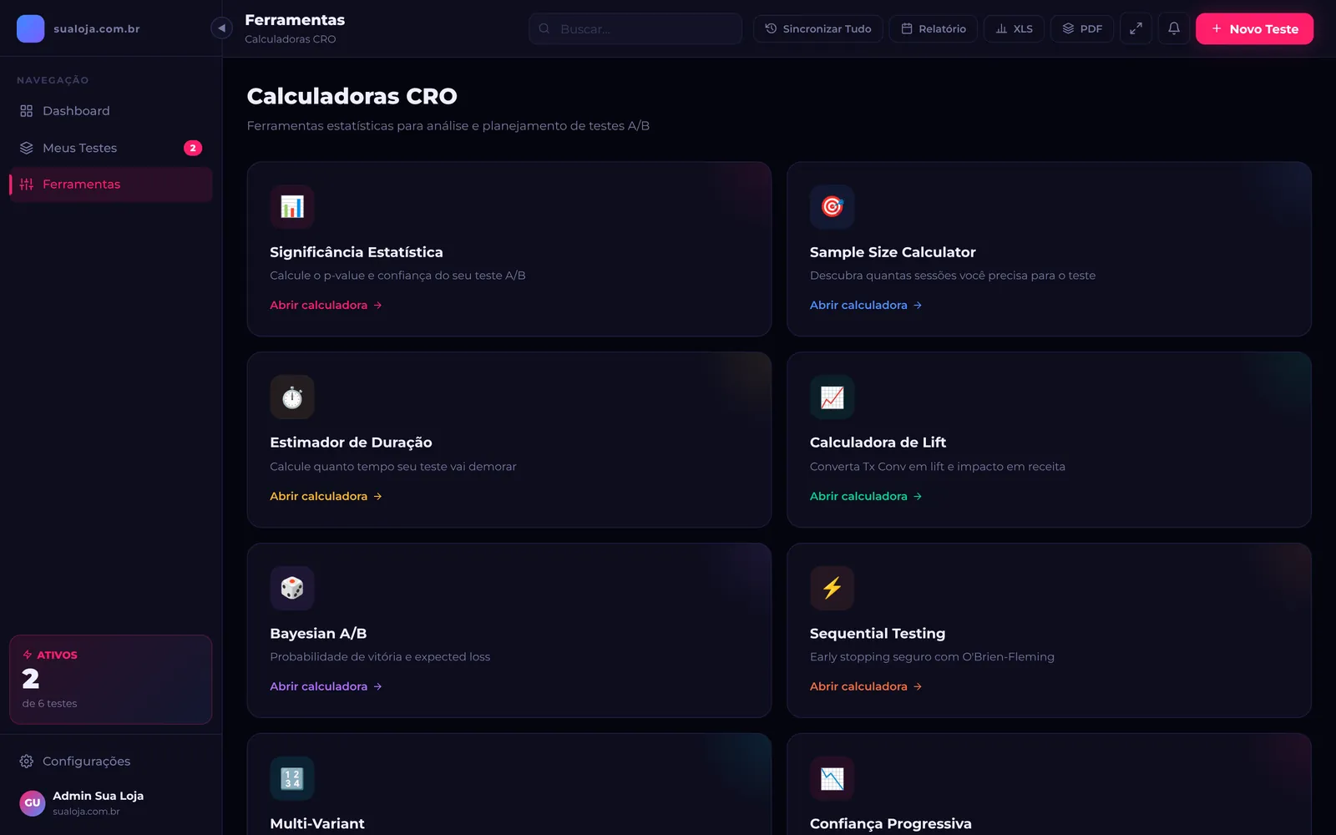Click the Sample Size Calculator title
The width and height of the screenshot is (1336, 835).
(x=893, y=252)
